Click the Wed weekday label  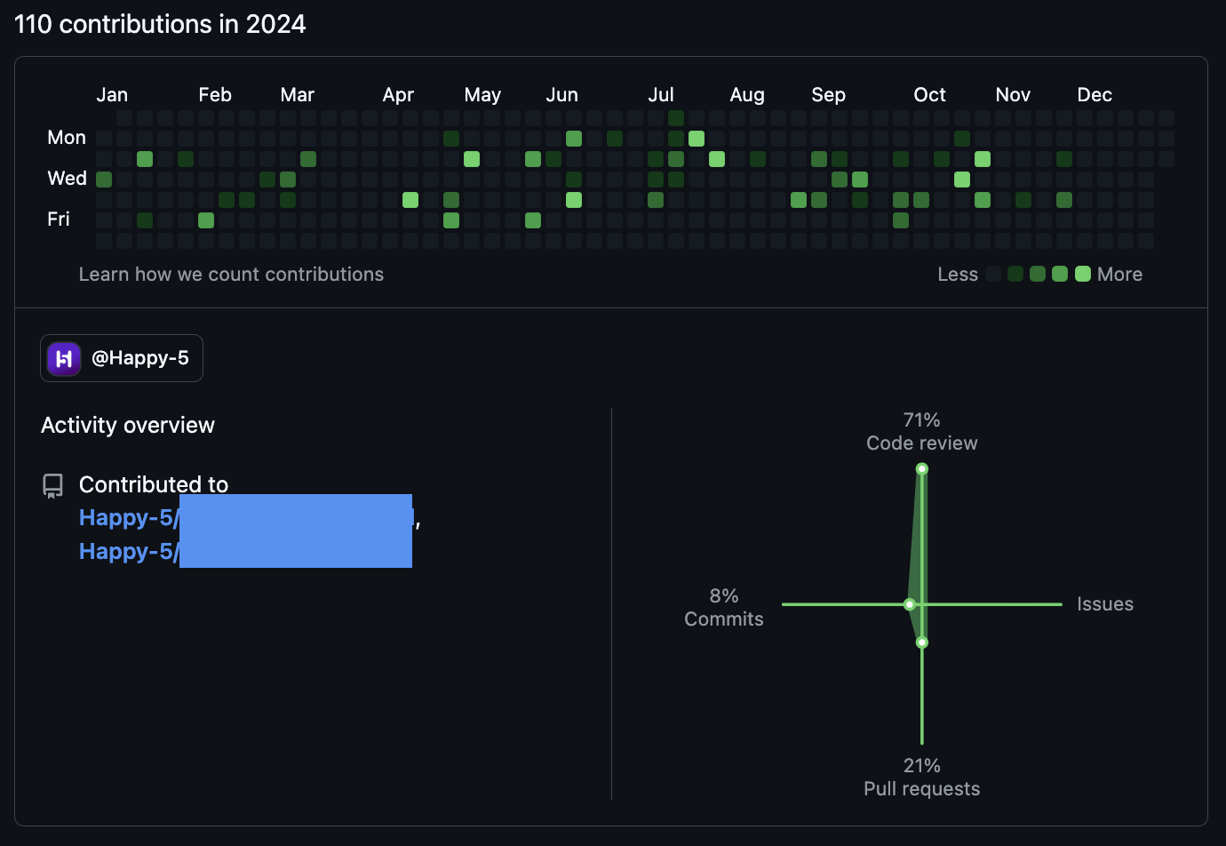pos(67,178)
